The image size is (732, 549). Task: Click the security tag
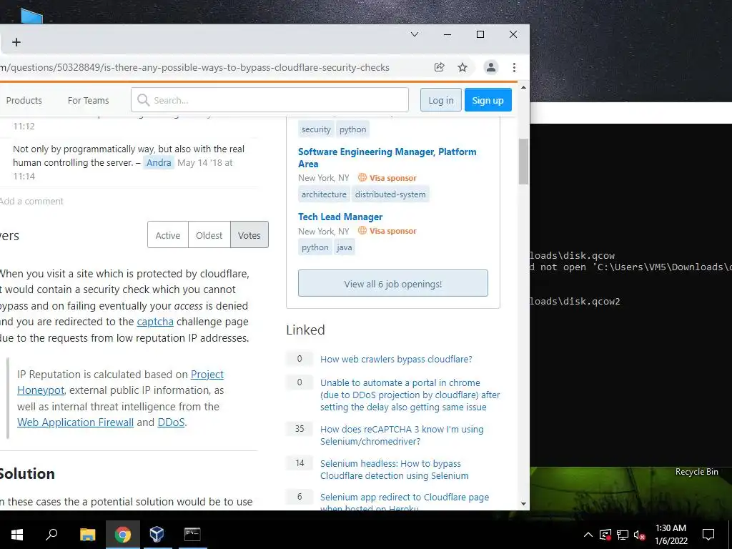[316, 129]
